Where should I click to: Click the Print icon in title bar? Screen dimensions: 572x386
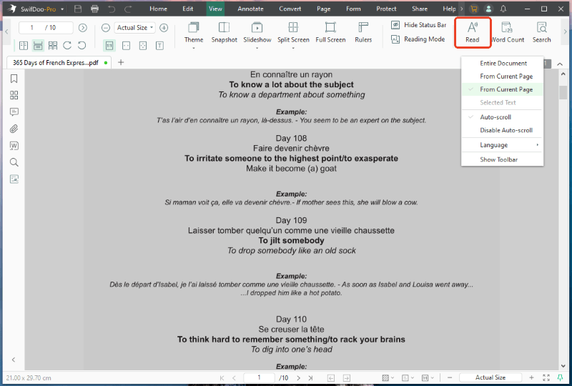coord(95,9)
